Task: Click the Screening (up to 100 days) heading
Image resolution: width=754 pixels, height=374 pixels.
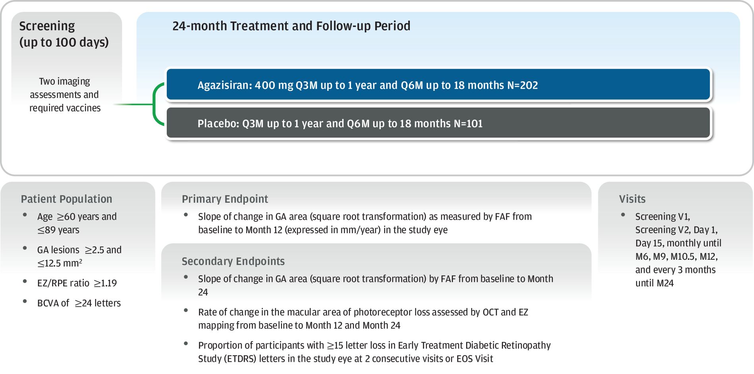Action: (64, 34)
